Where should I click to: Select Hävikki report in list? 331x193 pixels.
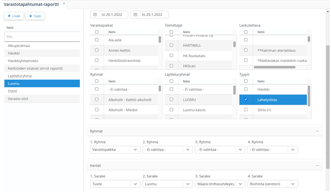[42, 53]
